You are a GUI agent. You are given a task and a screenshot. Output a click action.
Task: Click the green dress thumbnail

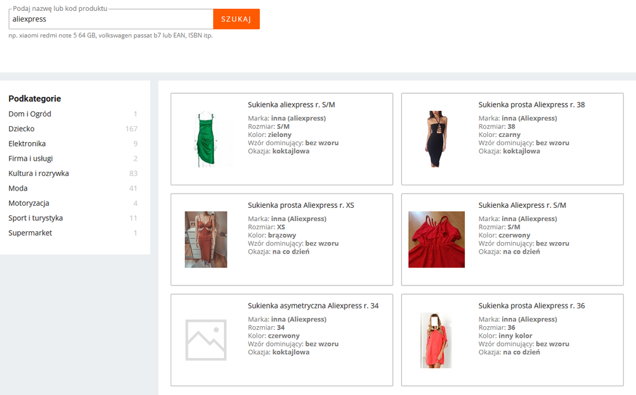click(206, 140)
